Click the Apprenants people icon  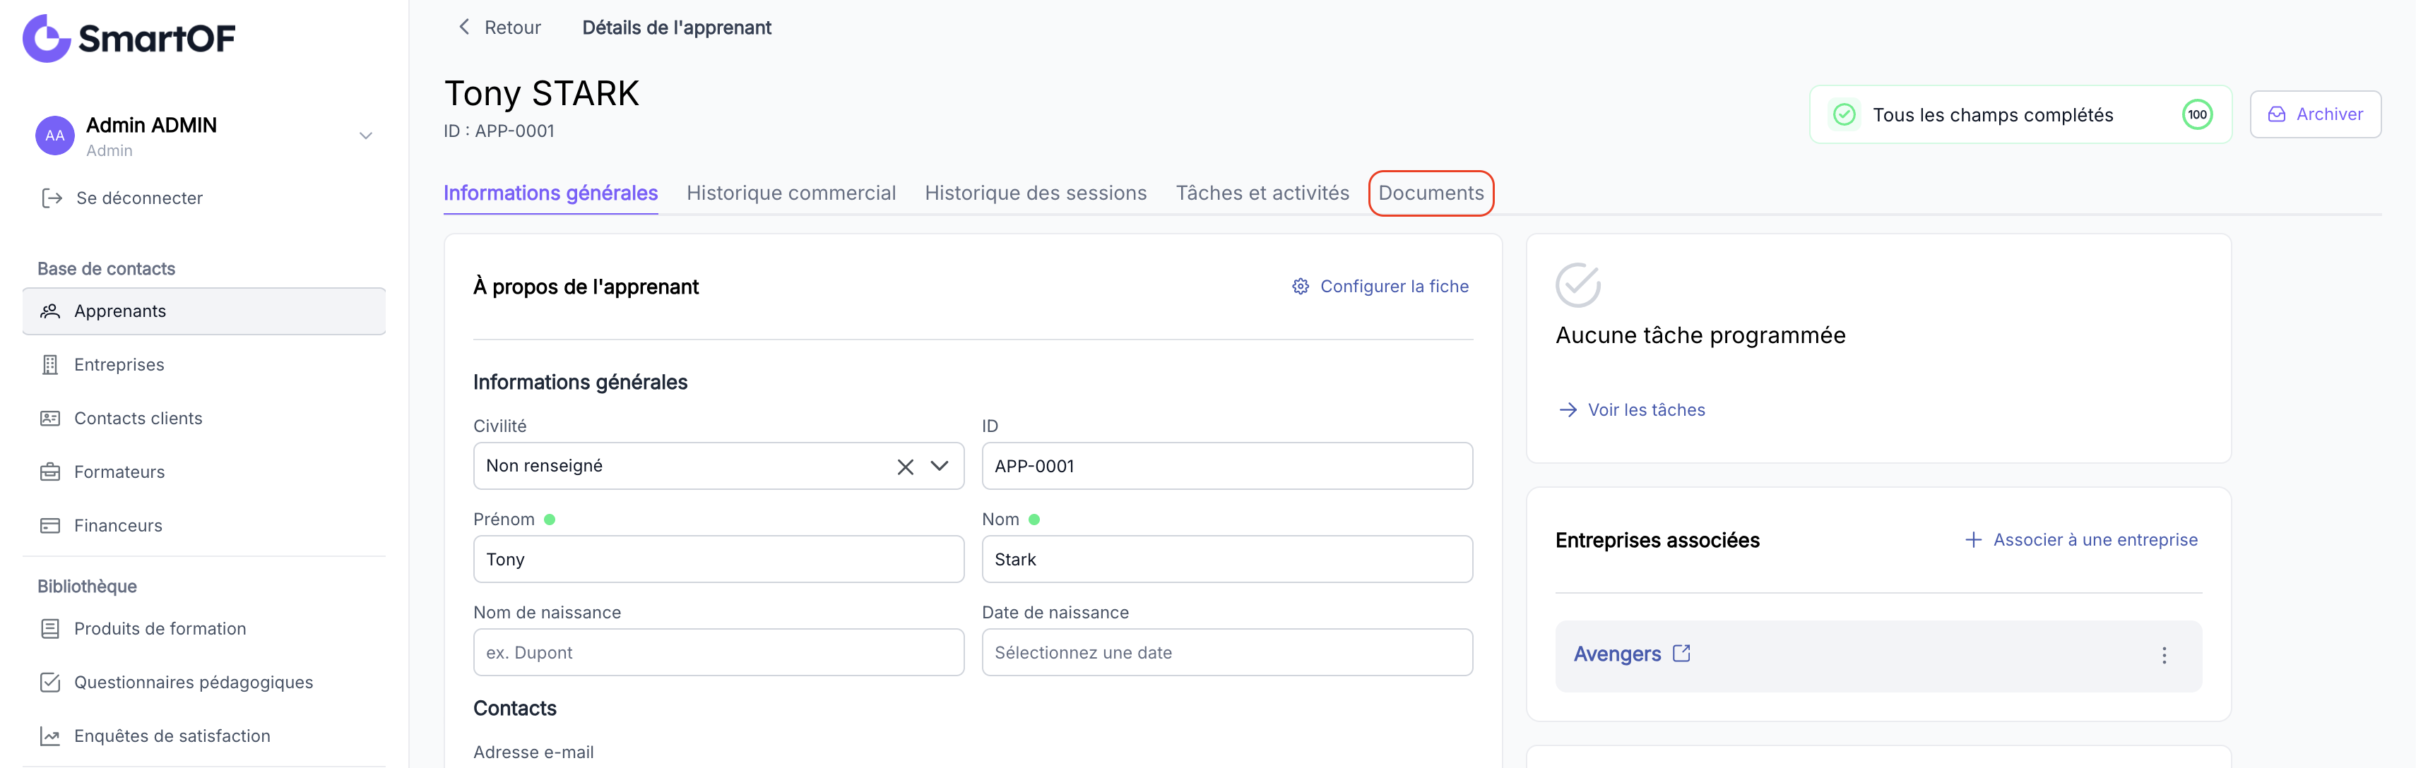(x=51, y=311)
